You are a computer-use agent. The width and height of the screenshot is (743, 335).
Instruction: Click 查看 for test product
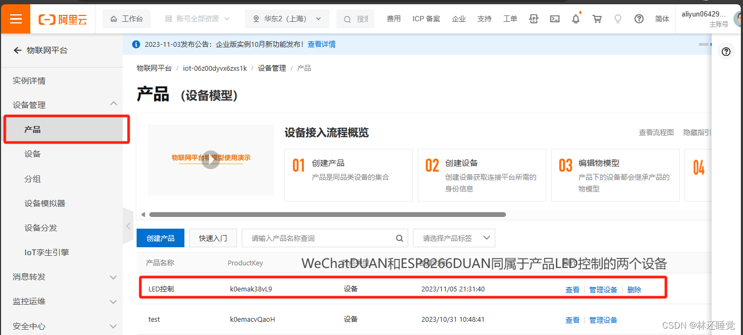coord(572,320)
